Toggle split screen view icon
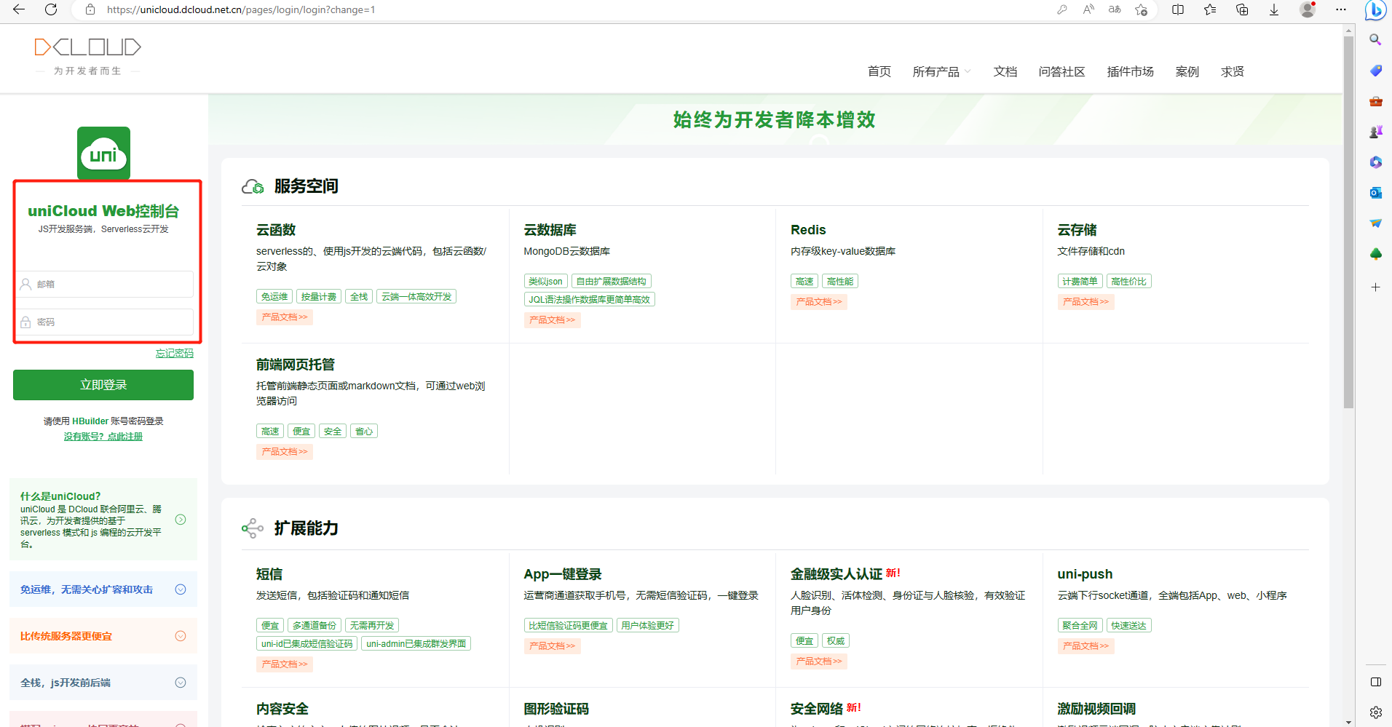1392x727 pixels. pyautogui.click(x=1178, y=9)
